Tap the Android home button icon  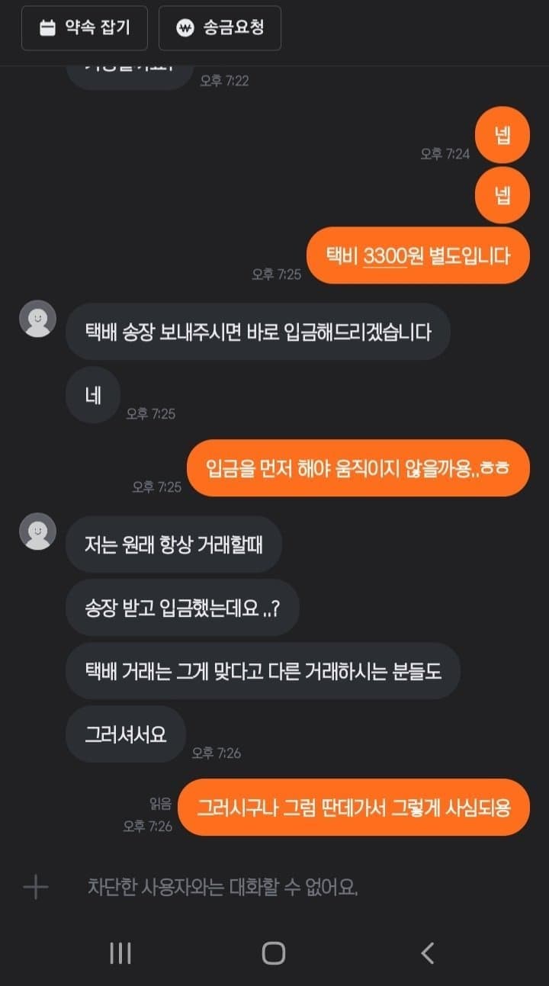[274, 953]
